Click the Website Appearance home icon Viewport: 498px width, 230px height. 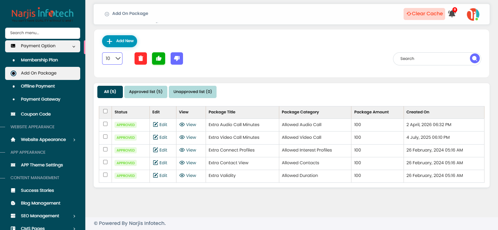(13, 140)
